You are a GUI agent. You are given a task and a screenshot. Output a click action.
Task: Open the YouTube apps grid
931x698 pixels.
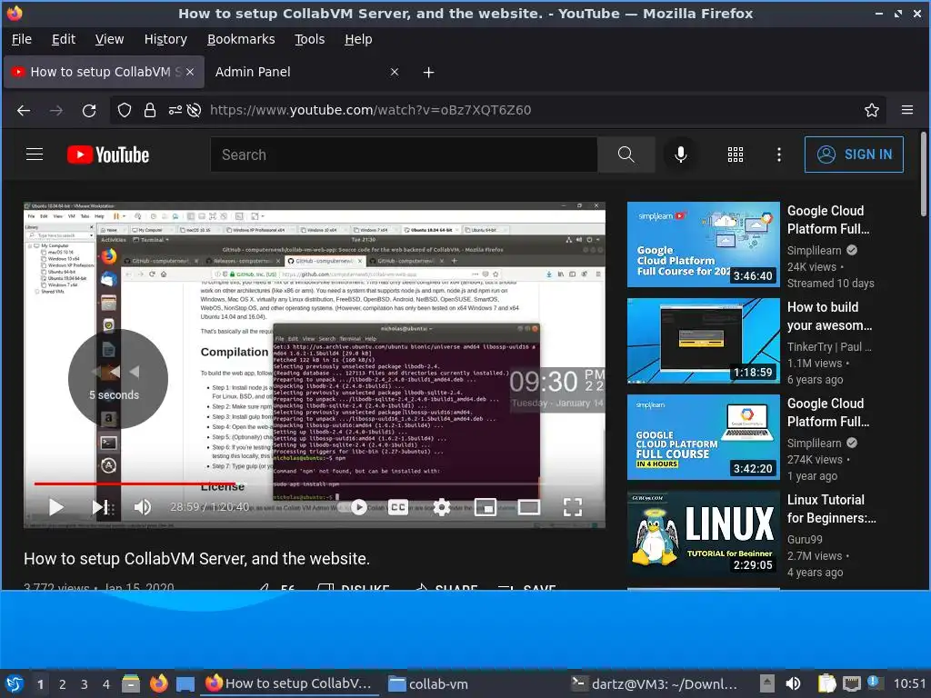735,155
